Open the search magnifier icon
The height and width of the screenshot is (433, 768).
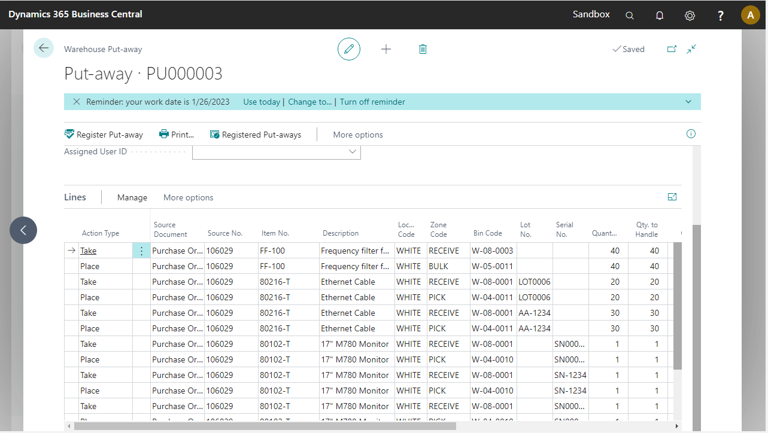point(630,16)
